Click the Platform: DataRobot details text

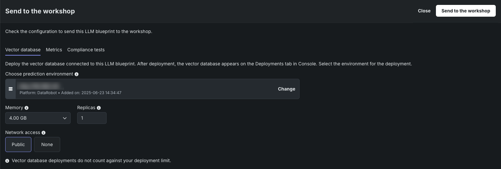[x=71, y=93]
